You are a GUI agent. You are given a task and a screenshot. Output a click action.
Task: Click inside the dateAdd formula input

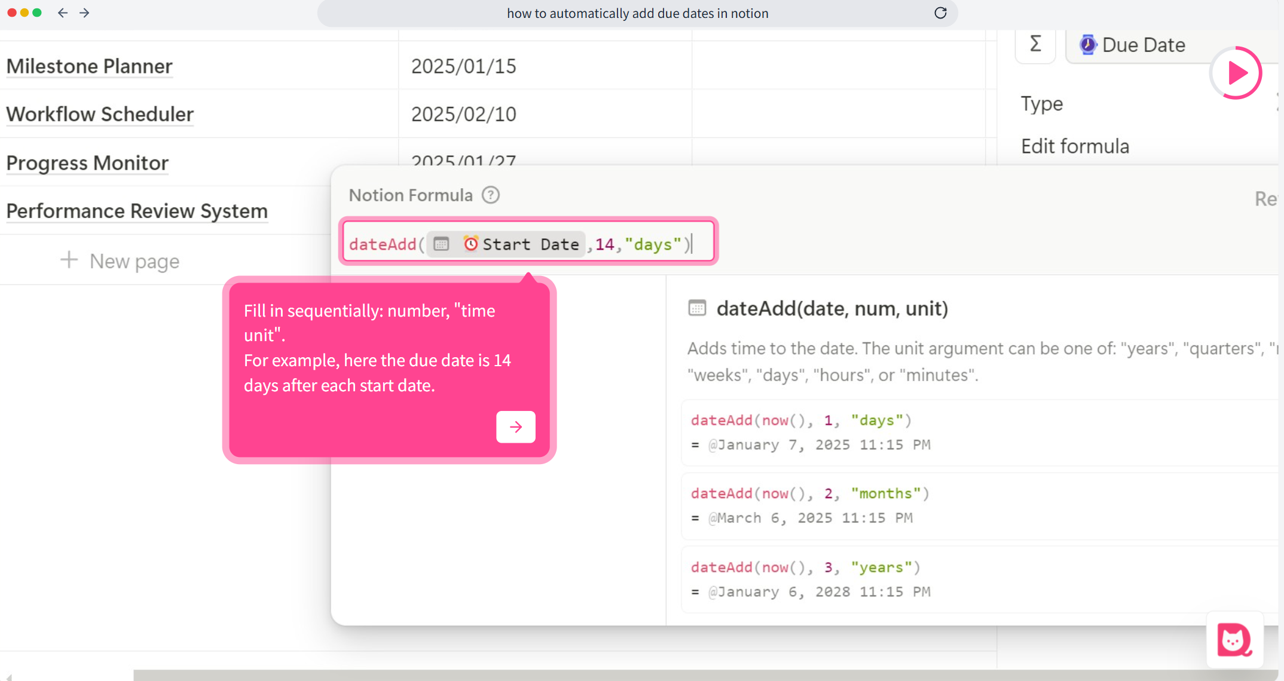pos(528,243)
